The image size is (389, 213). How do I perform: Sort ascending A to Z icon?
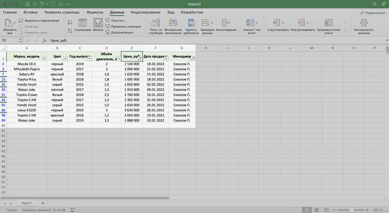(x=70, y=22)
